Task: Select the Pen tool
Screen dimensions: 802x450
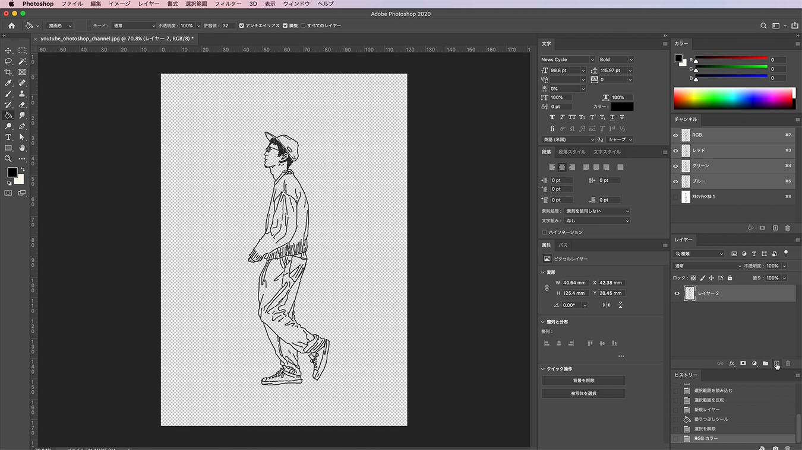Action: click(22, 126)
